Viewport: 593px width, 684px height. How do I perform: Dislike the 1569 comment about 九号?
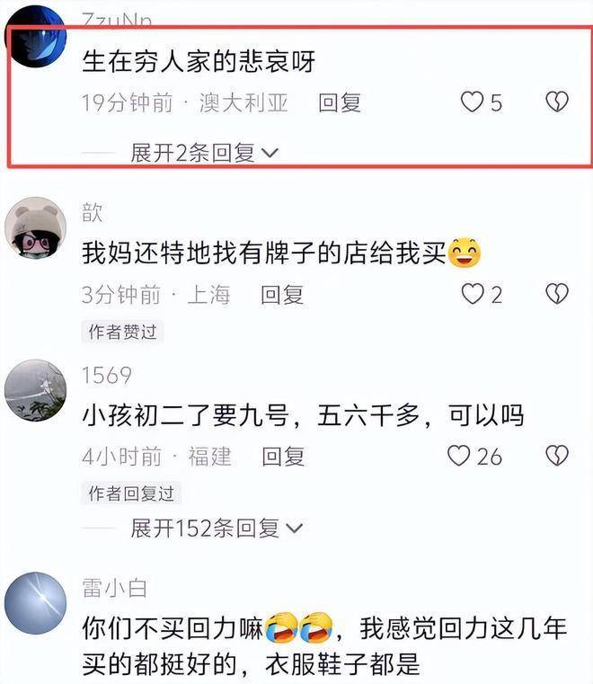(x=557, y=456)
